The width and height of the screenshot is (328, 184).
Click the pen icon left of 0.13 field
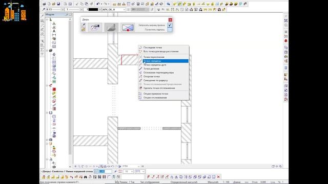pyautogui.click(x=44, y=10)
